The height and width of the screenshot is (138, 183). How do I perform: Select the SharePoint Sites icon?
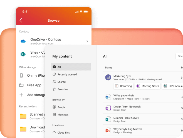23,54
